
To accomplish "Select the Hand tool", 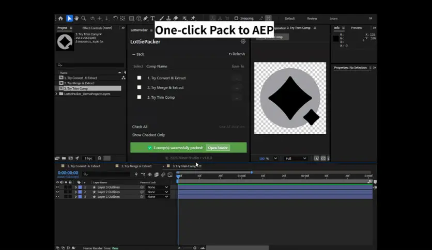I will coord(76,19).
